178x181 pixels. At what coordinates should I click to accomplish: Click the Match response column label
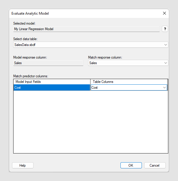click(105, 57)
